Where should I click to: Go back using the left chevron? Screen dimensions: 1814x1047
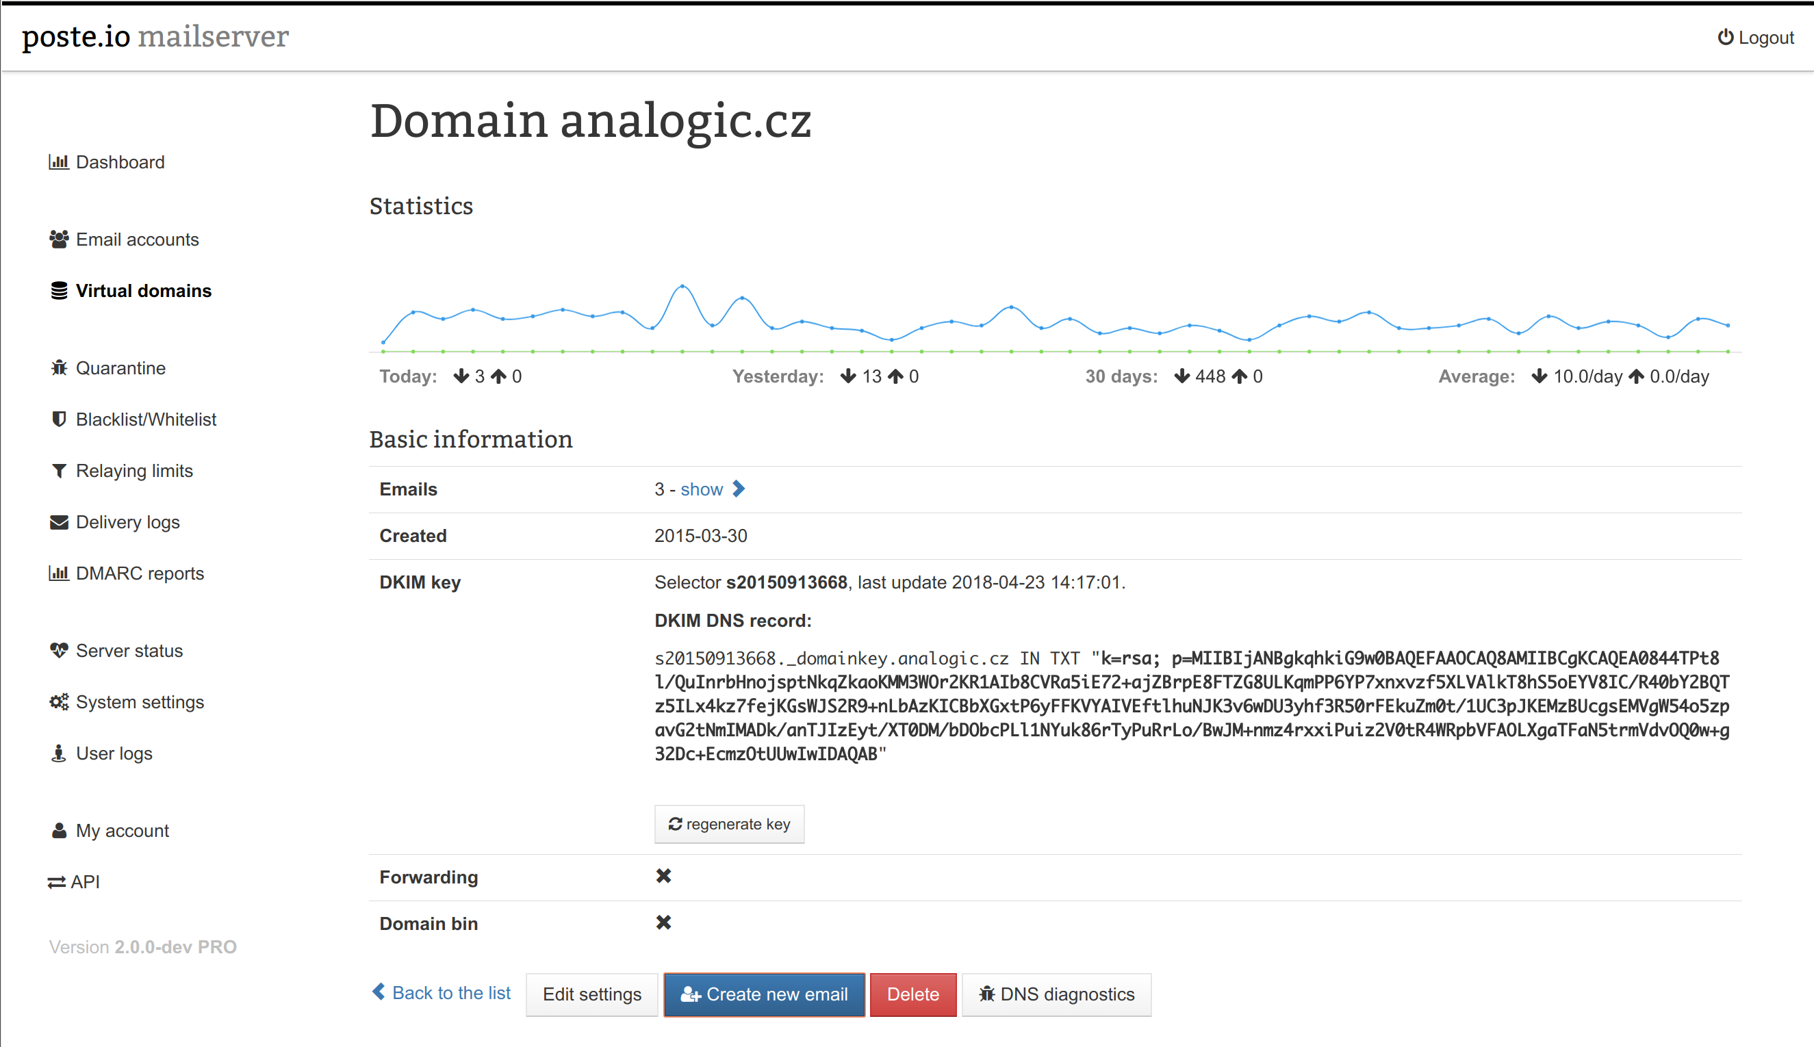(379, 992)
